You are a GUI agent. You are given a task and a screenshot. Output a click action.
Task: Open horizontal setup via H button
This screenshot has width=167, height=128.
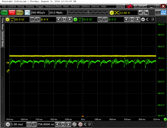[x=8, y=124]
